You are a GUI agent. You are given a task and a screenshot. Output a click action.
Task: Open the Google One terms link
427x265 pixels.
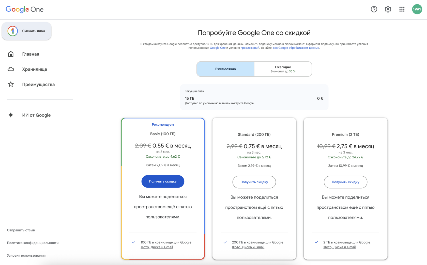click(x=218, y=48)
